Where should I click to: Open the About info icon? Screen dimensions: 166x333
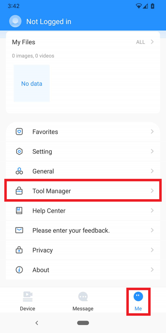[19, 270]
